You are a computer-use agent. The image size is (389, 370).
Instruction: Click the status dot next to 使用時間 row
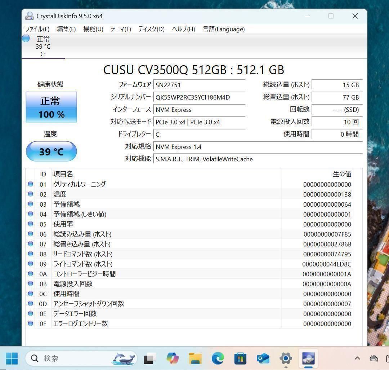30,294
